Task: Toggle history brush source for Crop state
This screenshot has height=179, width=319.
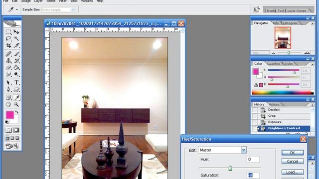Action: coord(255,116)
